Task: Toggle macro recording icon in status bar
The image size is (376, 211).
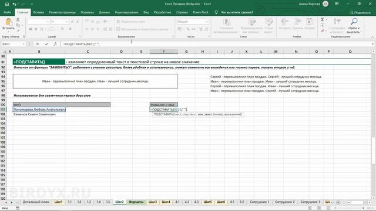Action: pos(18,209)
